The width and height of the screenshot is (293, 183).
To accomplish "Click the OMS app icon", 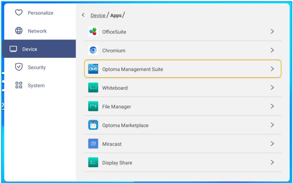I will click(93, 69).
